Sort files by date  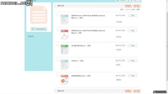(x=133, y=9)
